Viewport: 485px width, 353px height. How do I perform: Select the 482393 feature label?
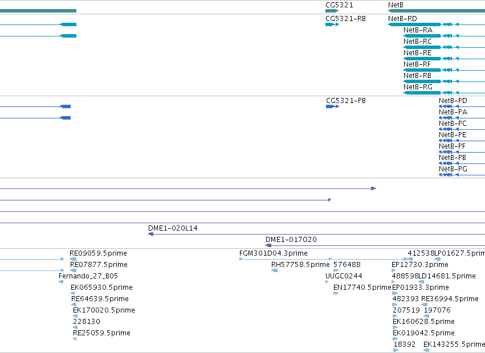pos(406,299)
